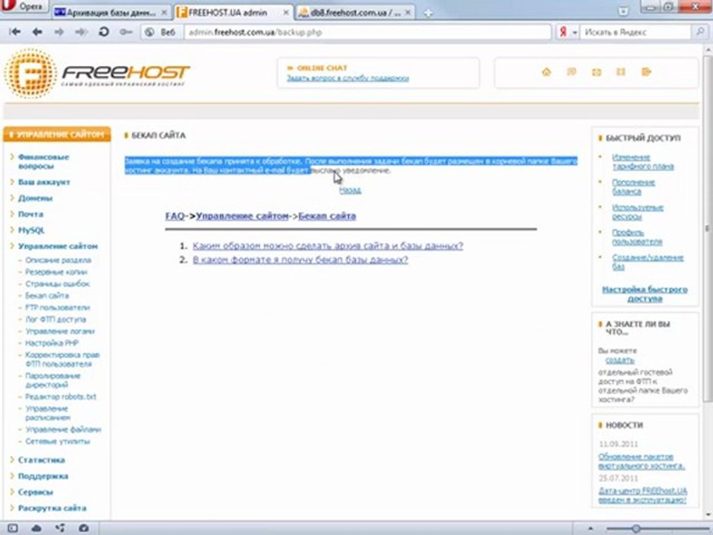Open Настройка PHP in sidebar
This screenshot has height=535, width=713.
(x=52, y=343)
